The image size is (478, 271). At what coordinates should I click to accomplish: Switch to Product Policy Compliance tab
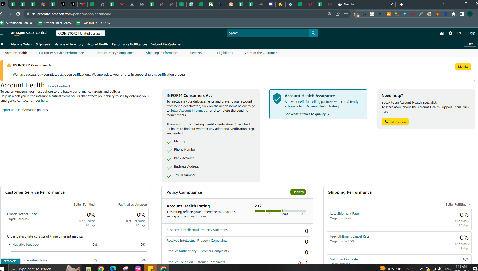115,53
